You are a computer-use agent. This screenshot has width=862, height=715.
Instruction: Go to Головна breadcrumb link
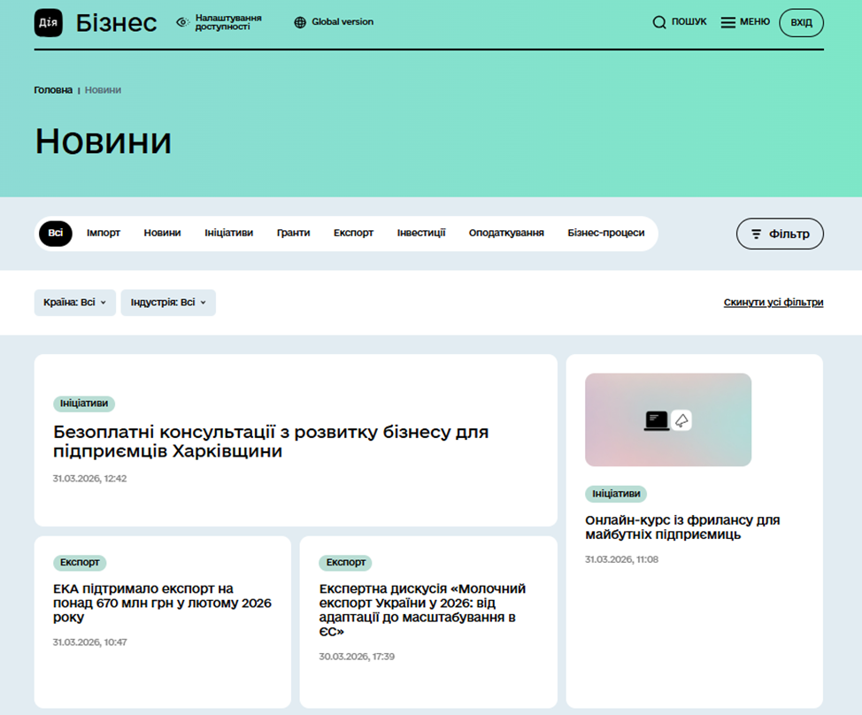point(53,90)
